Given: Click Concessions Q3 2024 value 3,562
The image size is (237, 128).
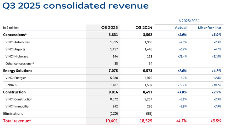Looking at the screenshot, I should coord(148,35).
